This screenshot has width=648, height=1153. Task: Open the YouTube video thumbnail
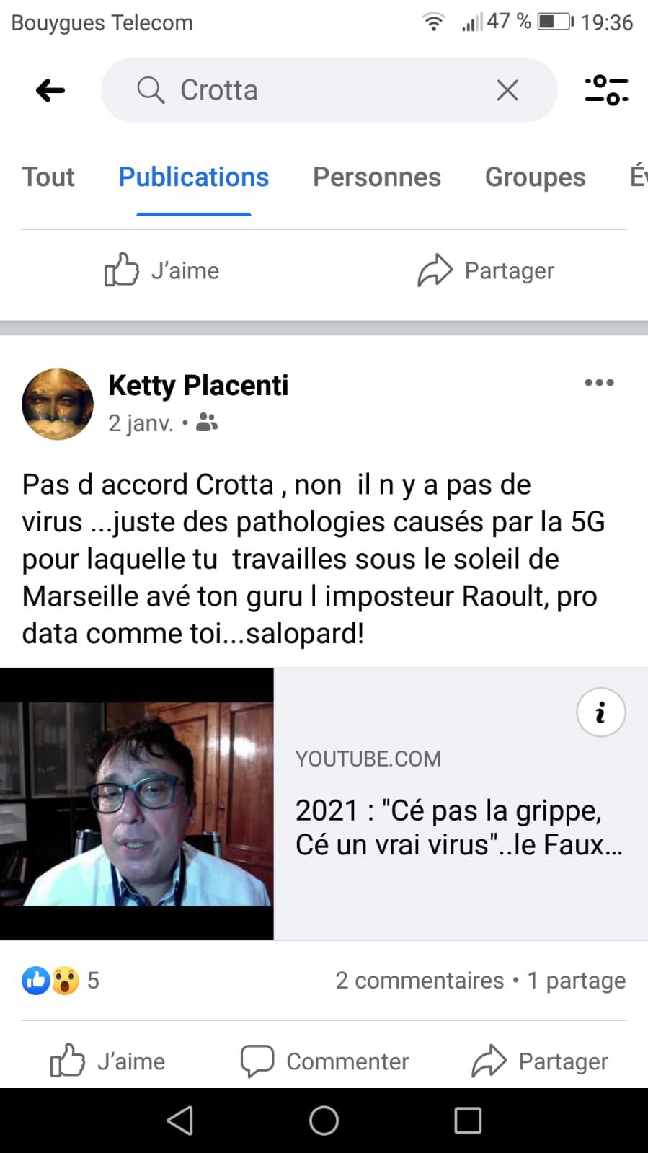tap(137, 804)
